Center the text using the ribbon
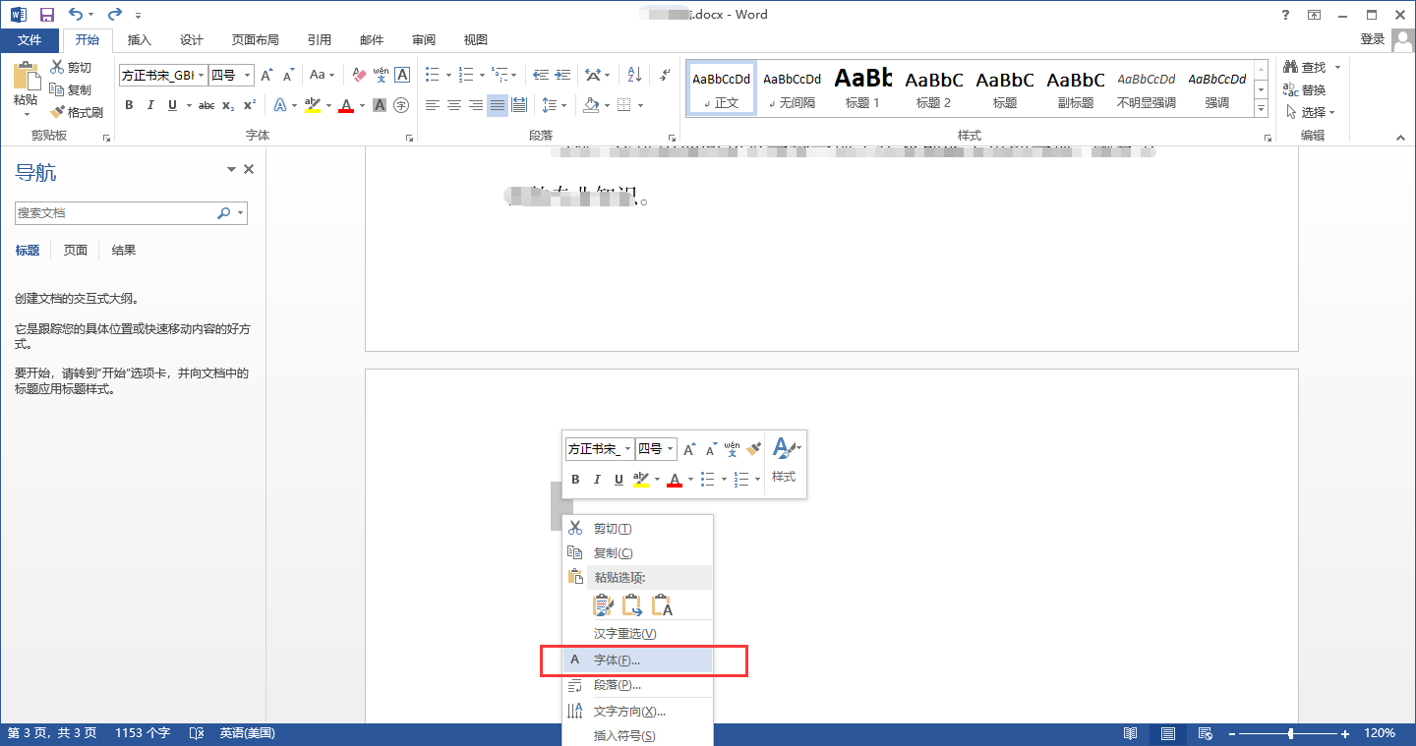1416x746 pixels. point(453,105)
